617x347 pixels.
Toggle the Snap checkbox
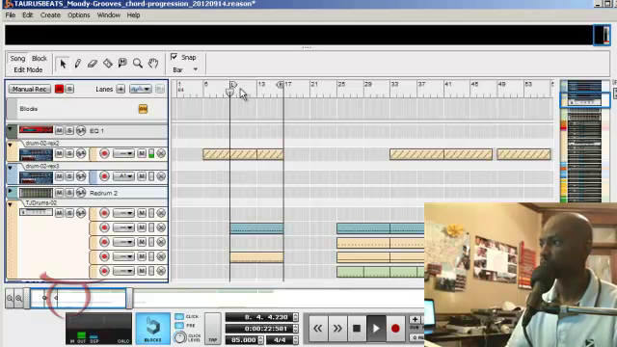pyautogui.click(x=174, y=57)
